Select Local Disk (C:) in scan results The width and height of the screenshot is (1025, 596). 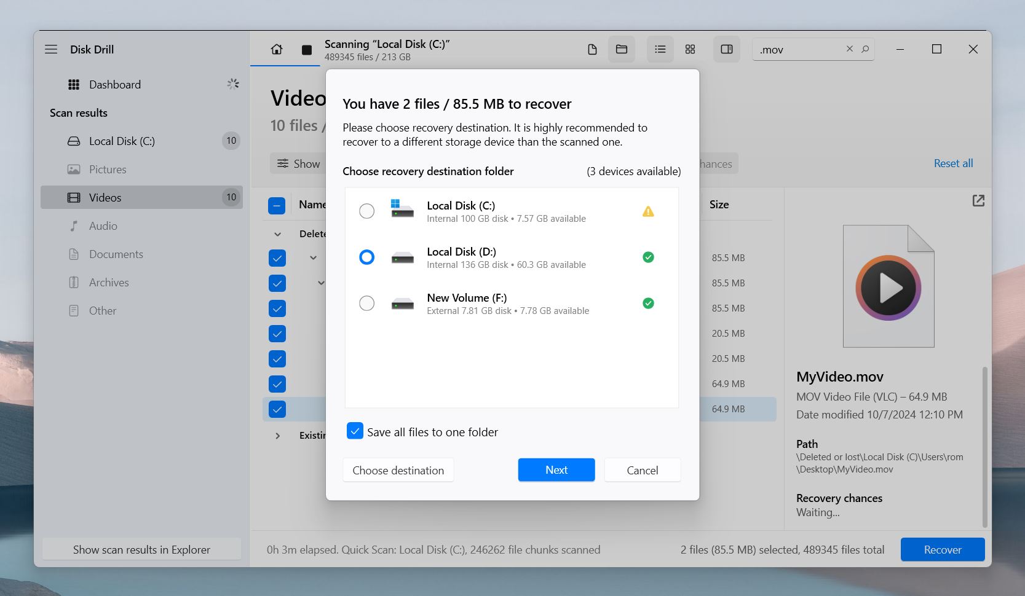pos(141,141)
